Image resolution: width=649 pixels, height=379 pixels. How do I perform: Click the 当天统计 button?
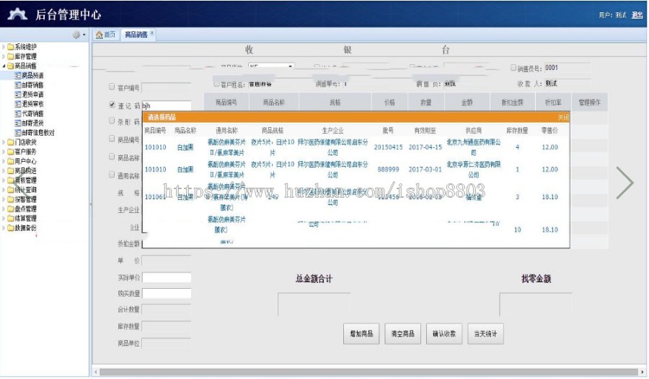pyautogui.click(x=485, y=334)
